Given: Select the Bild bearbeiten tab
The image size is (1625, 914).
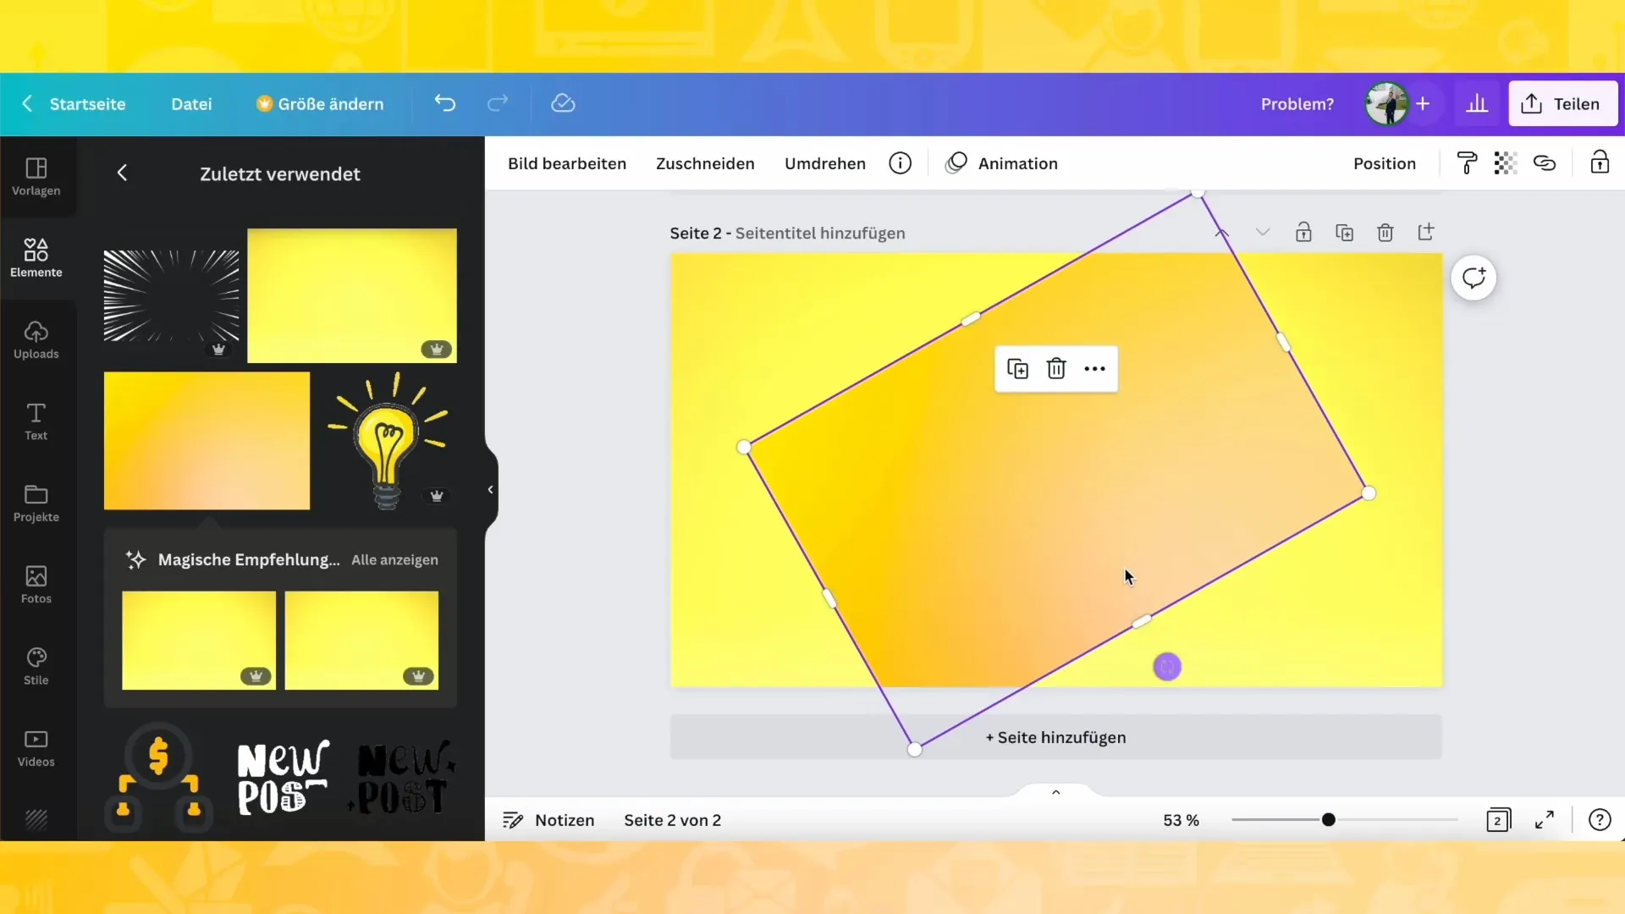Looking at the screenshot, I should click(x=567, y=163).
